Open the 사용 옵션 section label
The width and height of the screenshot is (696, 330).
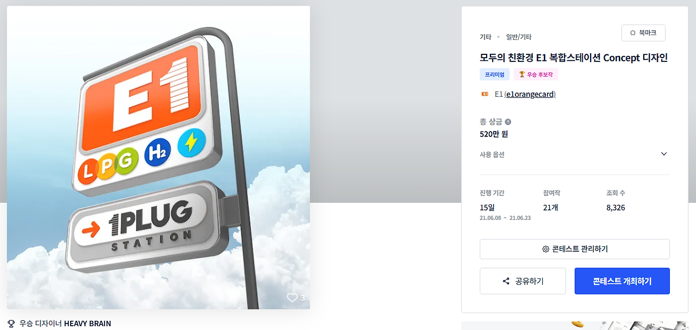(x=492, y=154)
